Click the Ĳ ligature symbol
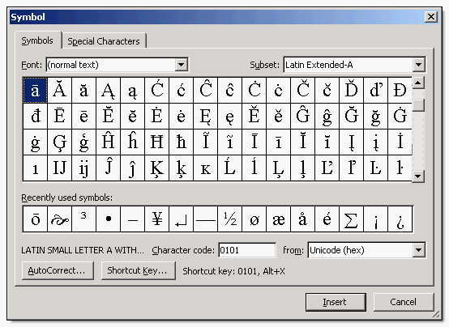 point(59,168)
